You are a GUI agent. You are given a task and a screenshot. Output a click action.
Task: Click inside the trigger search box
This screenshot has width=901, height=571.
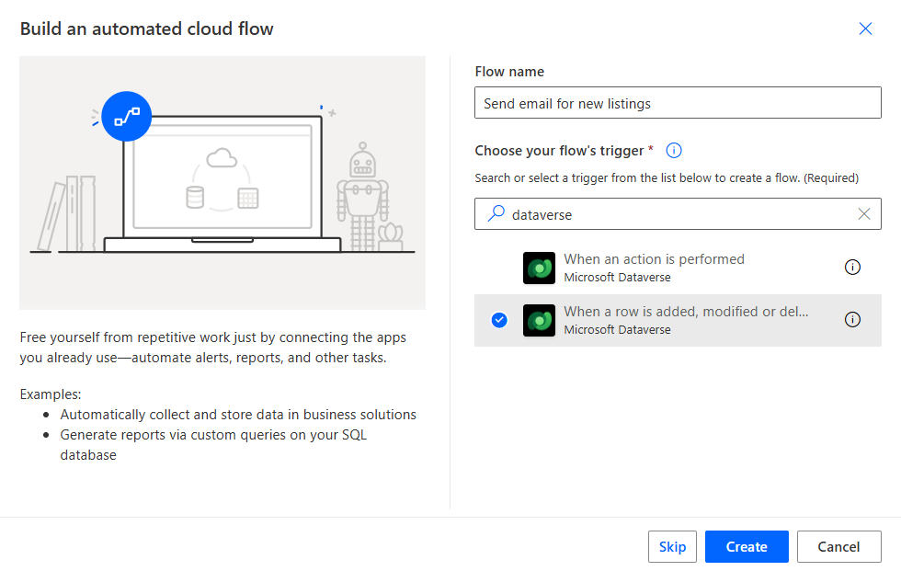677,213
